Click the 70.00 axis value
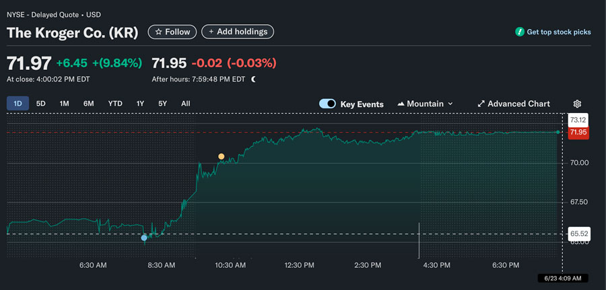 [578, 163]
